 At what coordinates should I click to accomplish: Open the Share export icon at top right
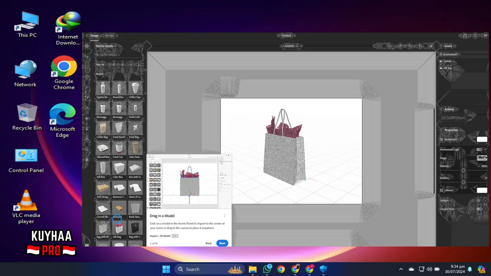(x=465, y=35)
